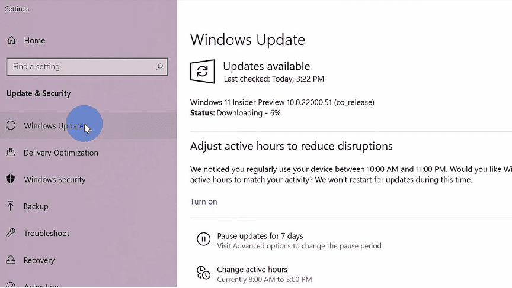Click the large Updates available status icon

pos(203,72)
